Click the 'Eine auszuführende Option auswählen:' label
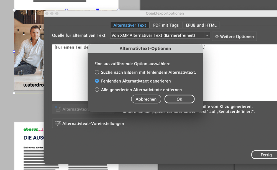277x170 pixels. point(132,64)
